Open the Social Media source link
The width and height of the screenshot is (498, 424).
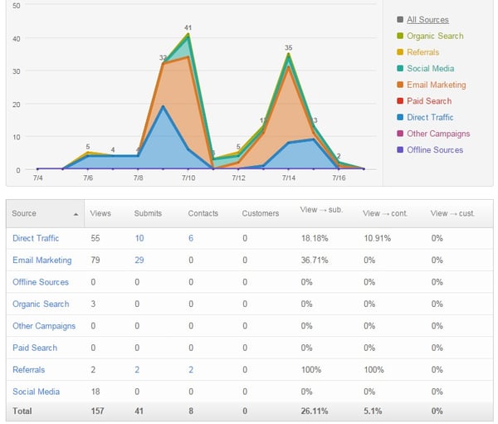pyautogui.click(x=37, y=392)
